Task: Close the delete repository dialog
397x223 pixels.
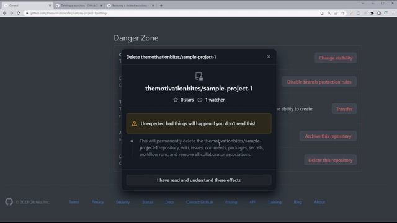Action: point(269,56)
